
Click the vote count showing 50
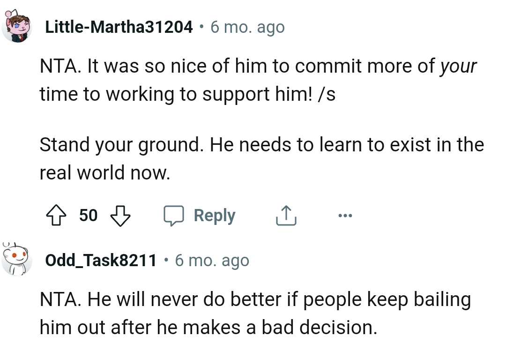89,215
